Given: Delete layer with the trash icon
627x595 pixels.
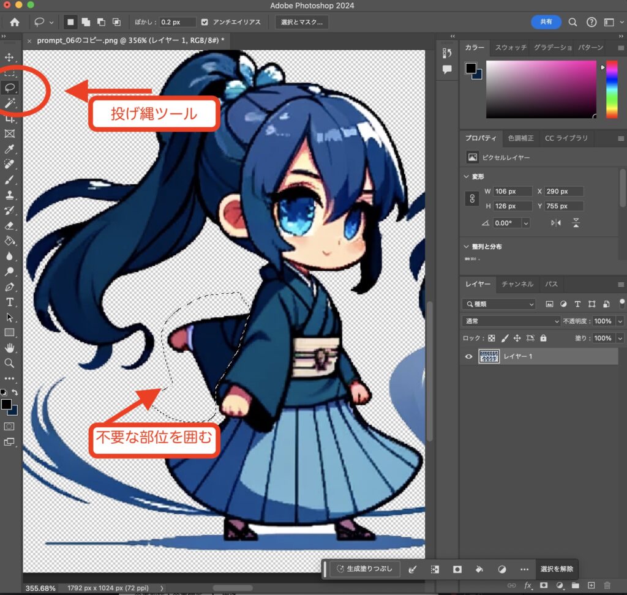Looking at the screenshot, I should (x=607, y=585).
